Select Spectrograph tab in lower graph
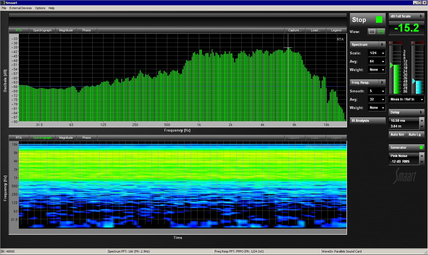 tap(42, 138)
